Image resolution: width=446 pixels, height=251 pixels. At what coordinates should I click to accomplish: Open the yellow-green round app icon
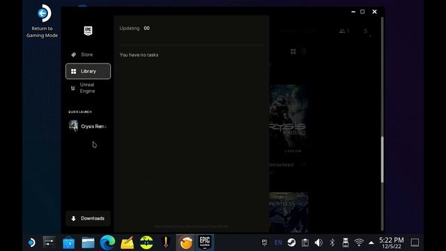[x=146, y=243]
